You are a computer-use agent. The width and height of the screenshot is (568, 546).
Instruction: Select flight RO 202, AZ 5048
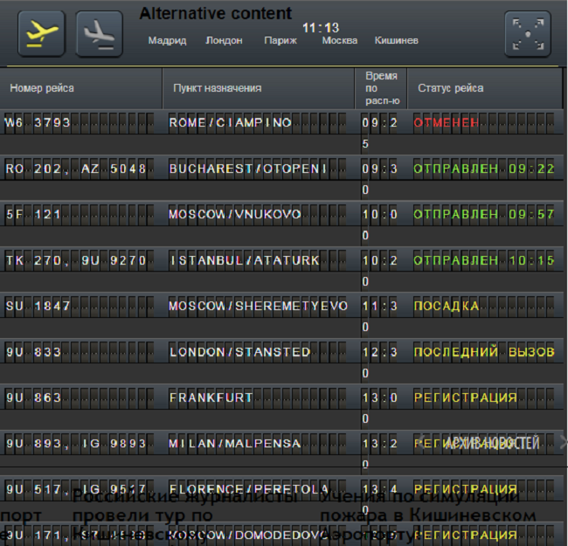point(76,169)
